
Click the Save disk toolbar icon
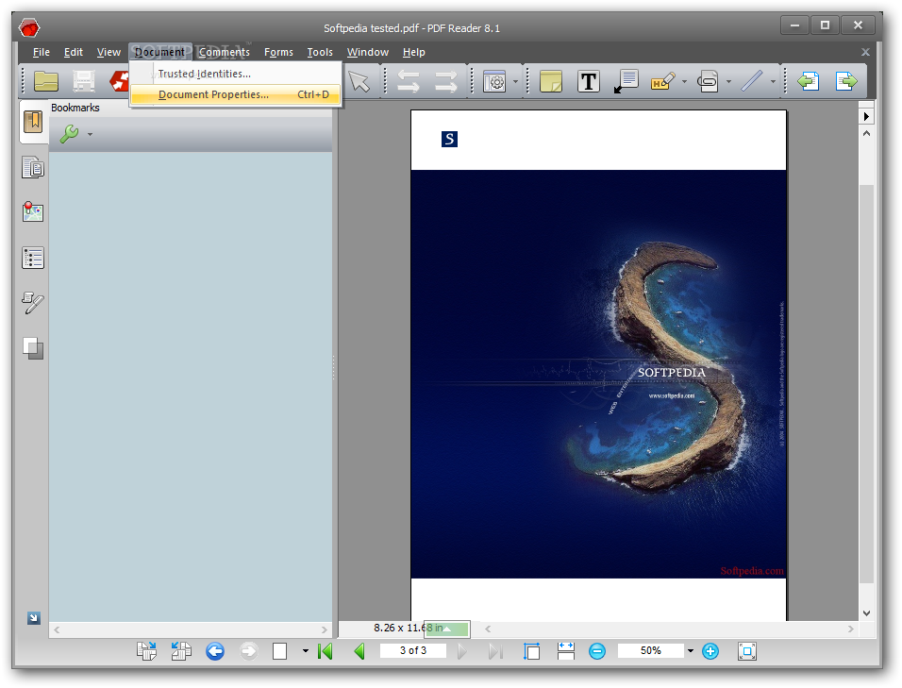point(83,81)
